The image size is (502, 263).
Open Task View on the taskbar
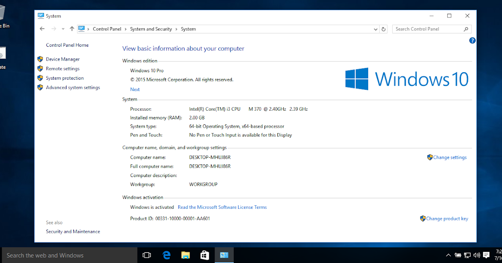point(146,255)
